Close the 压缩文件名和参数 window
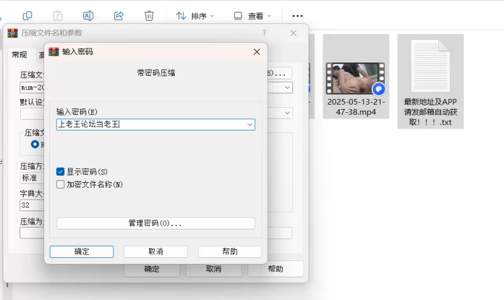 tap(293, 33)
